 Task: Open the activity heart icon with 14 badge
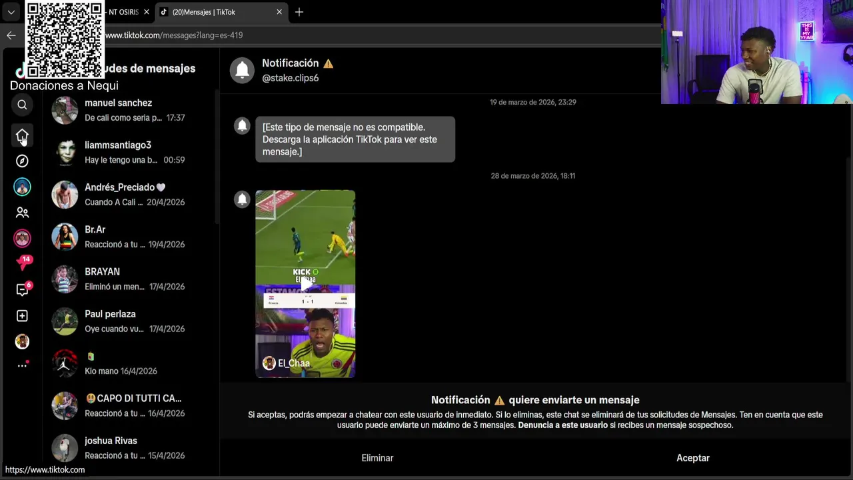[x=23, y=263]
